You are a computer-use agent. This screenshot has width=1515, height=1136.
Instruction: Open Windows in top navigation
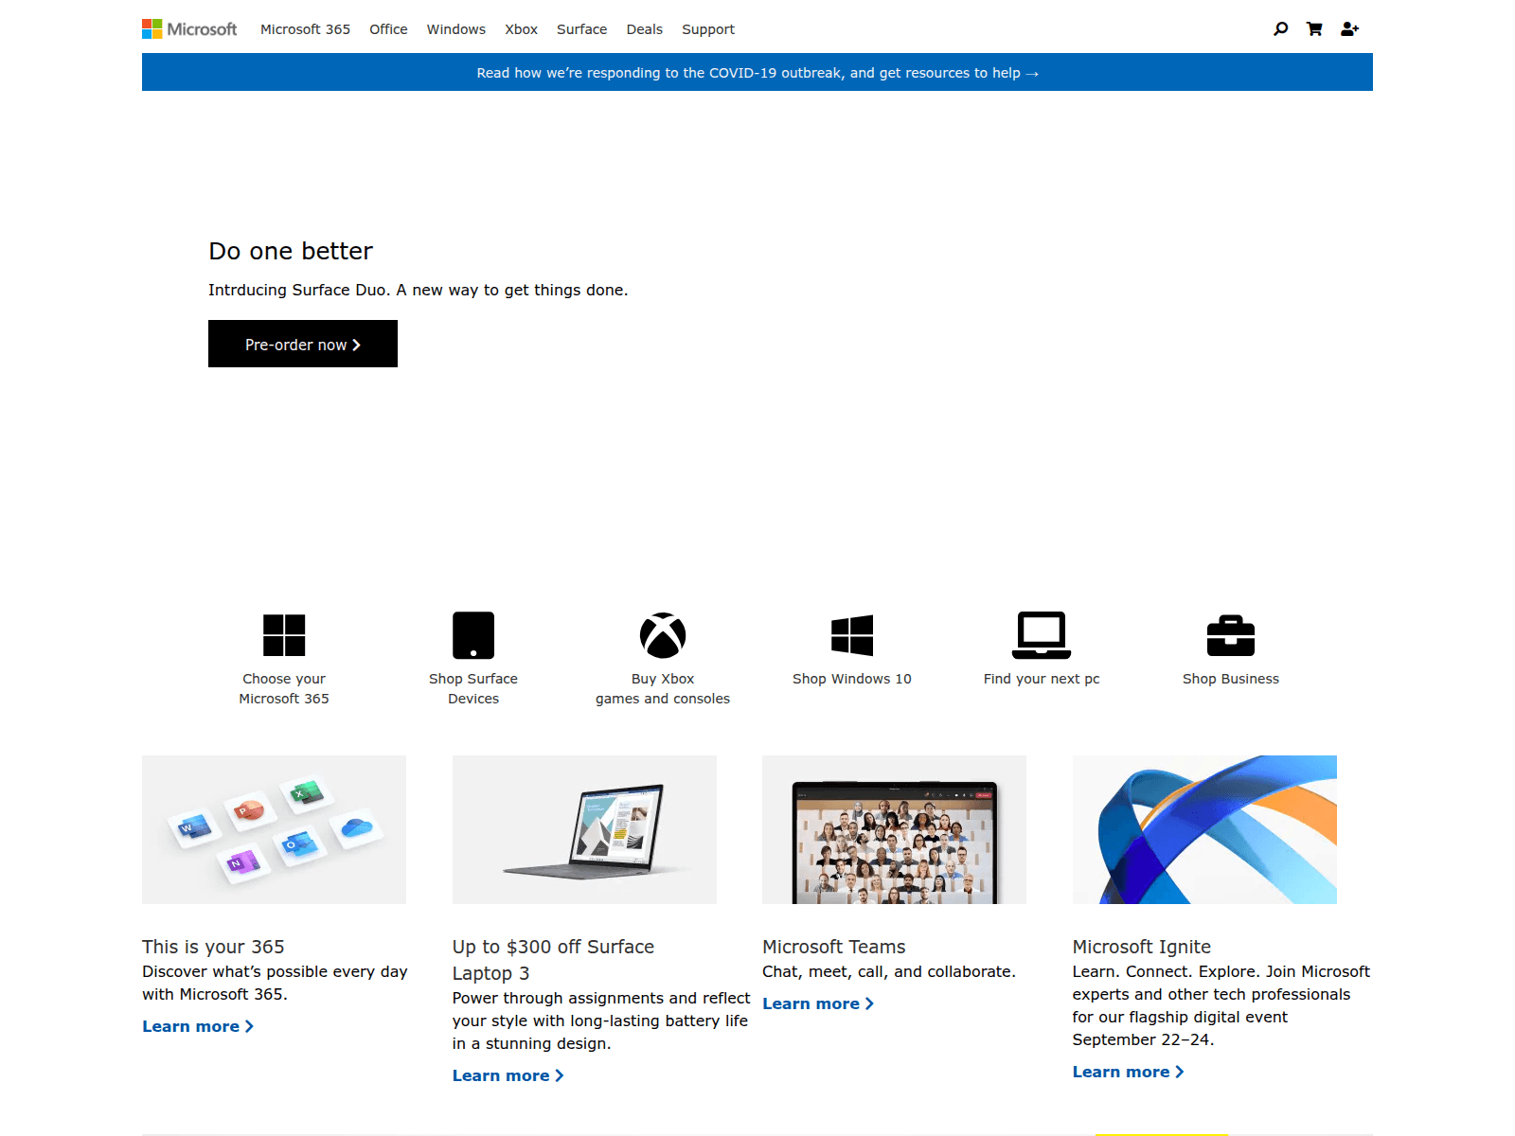point(455,29)
